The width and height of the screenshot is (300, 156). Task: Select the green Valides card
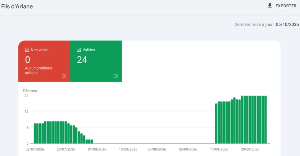click(x=96, y=61)
